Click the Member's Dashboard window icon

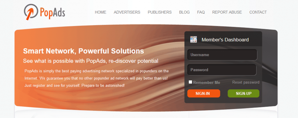click(x=194, y=39)
